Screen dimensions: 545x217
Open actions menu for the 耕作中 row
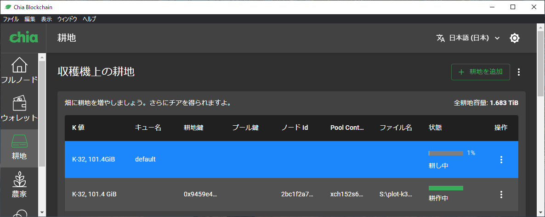coord(501,195)
